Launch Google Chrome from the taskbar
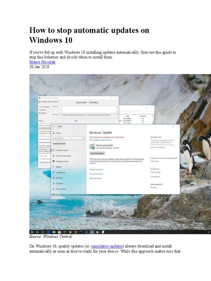The height and width of the screenshot is (281, 211). (70, 232)
